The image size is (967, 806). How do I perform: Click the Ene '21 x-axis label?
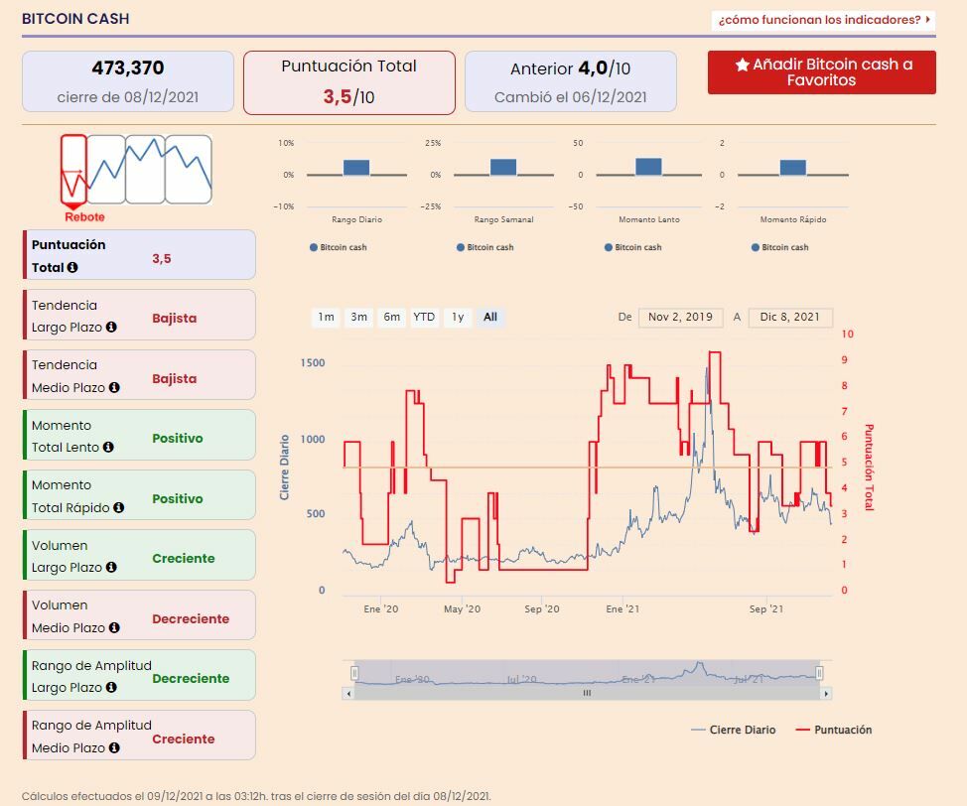pos(622,609)
